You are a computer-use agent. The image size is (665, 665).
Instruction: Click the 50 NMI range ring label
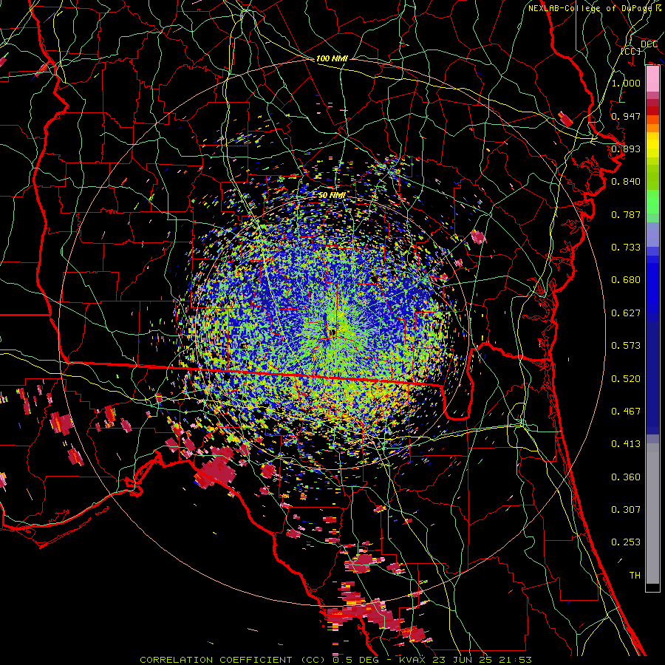pos(332,196)
